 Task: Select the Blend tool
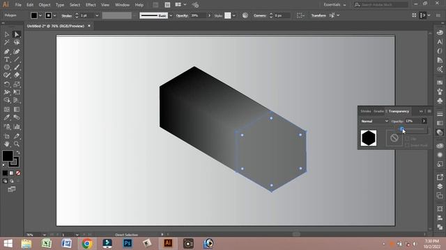(x=17, y=117)
